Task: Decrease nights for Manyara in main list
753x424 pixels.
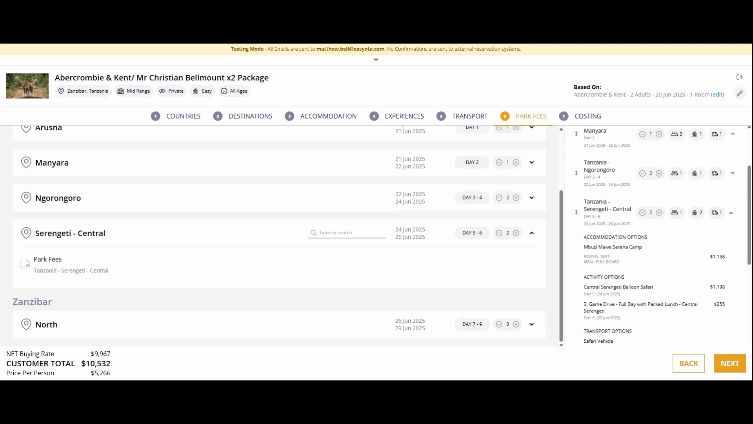Action: click(499, 163)
